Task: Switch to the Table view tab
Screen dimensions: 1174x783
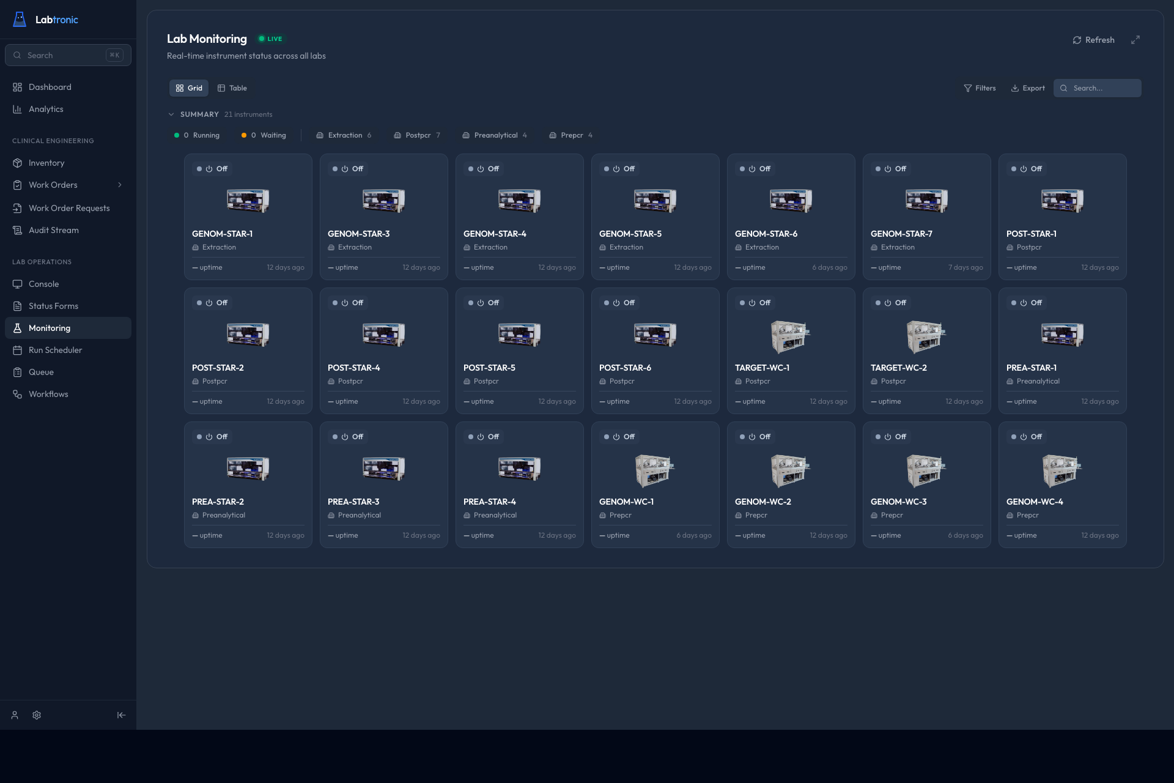Action: click(232, 87)
